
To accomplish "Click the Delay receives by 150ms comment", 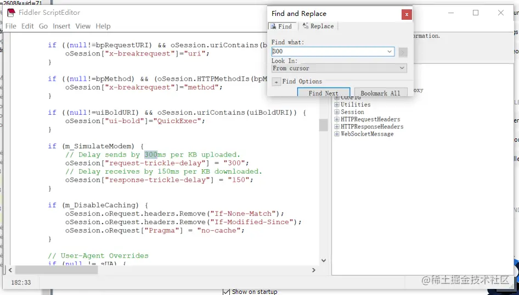I will pos(163,172).
